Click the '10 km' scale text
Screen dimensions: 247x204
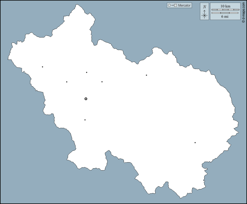(225, 6)
